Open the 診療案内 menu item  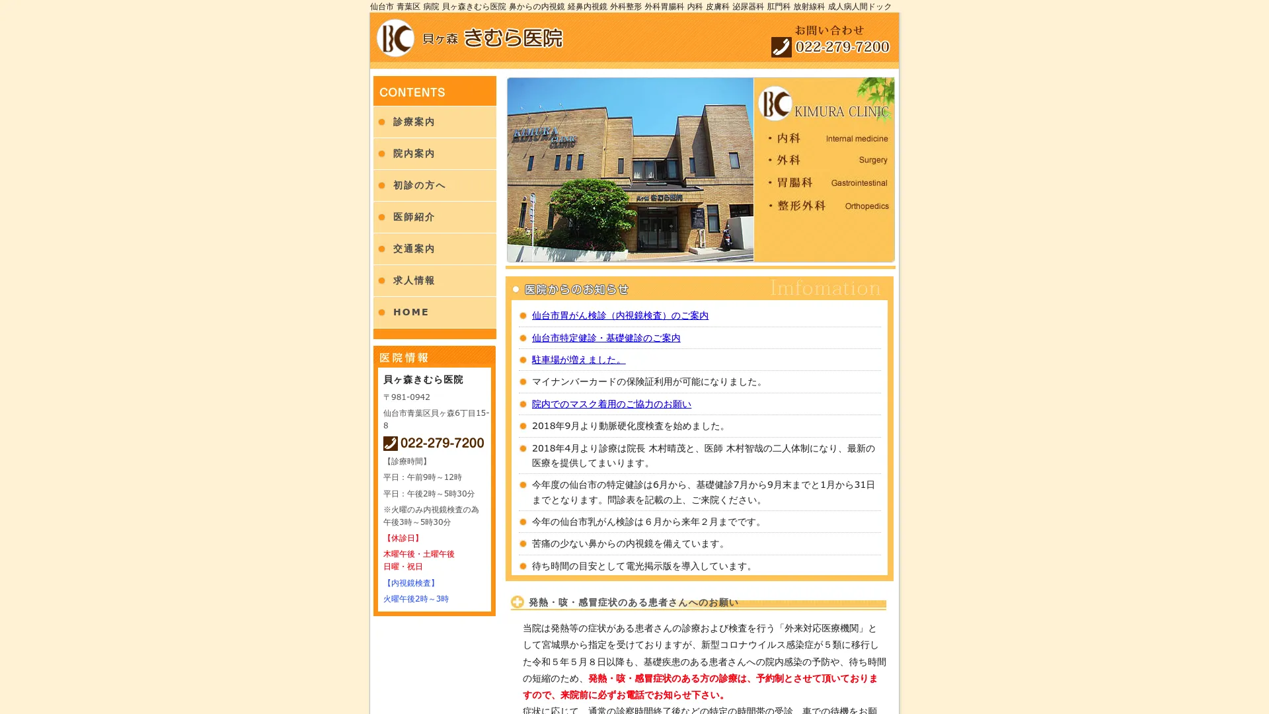(434, 122)
